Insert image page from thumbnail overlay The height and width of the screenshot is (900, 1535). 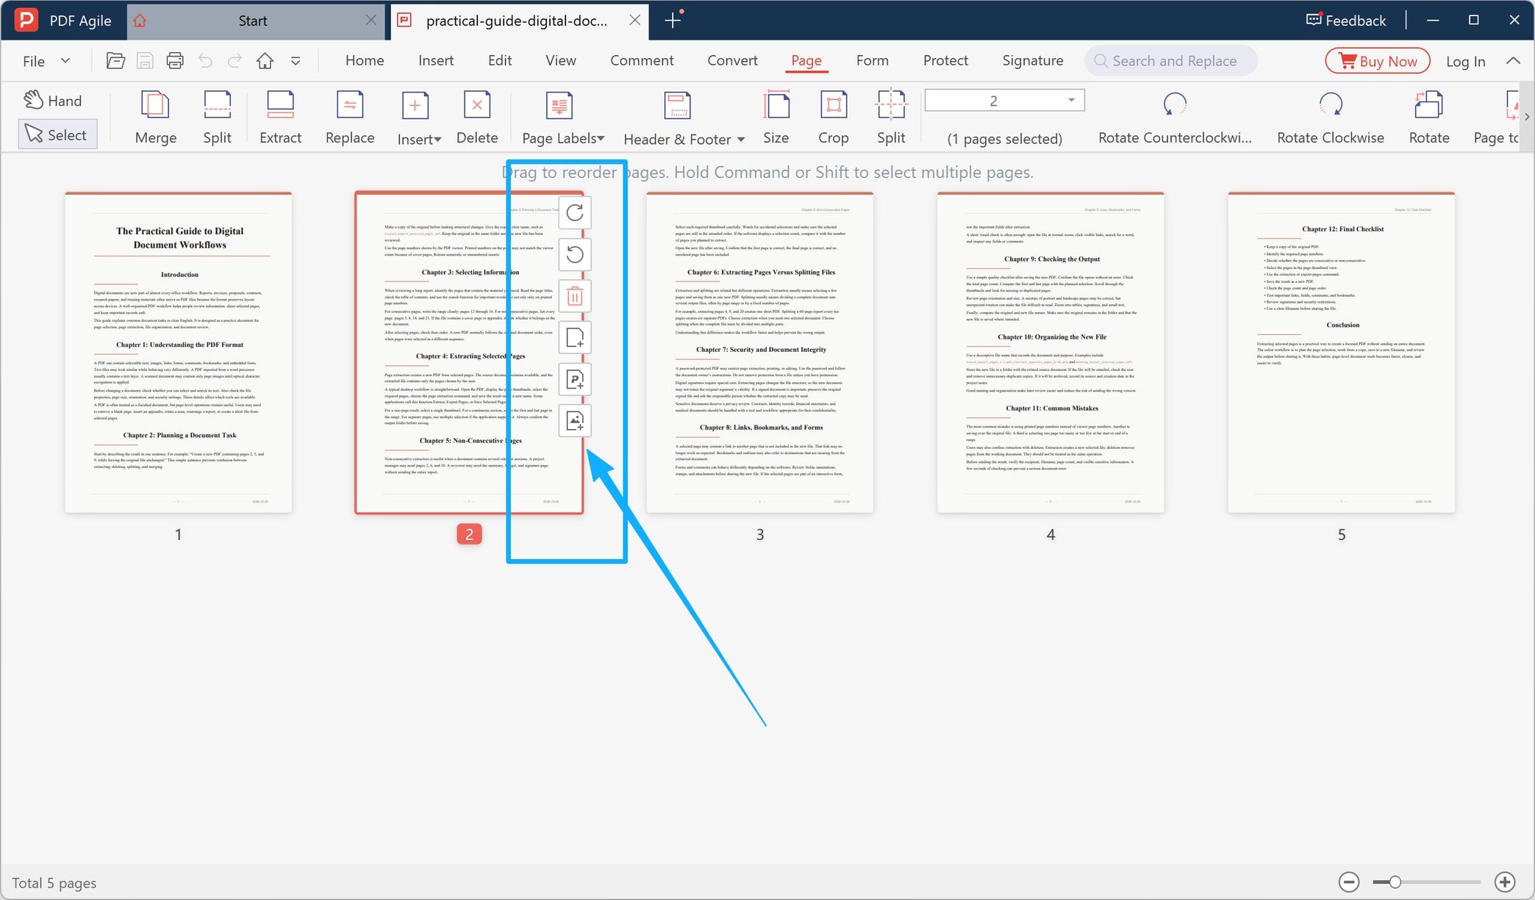click(575, 421)
